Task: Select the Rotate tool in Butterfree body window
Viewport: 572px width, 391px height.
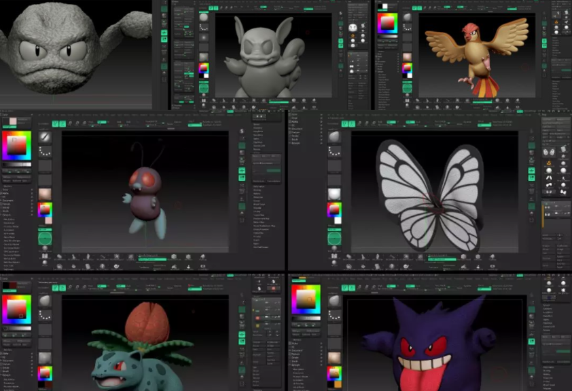Action: 84,124
